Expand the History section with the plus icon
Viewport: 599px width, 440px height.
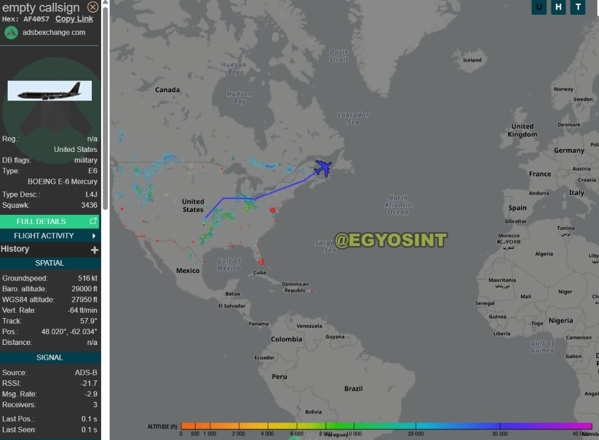coord(95,250)
